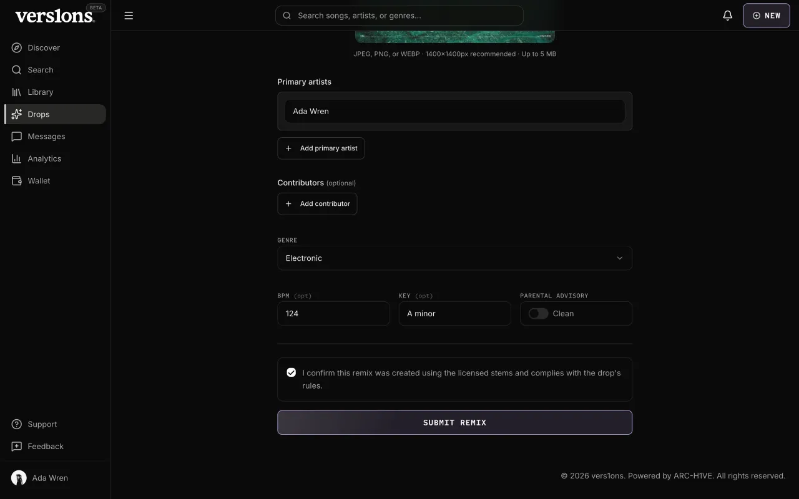Viewport: 799px width, 499px height.
Task: Click the vers1ons logo
Action: tap(55, 16)
